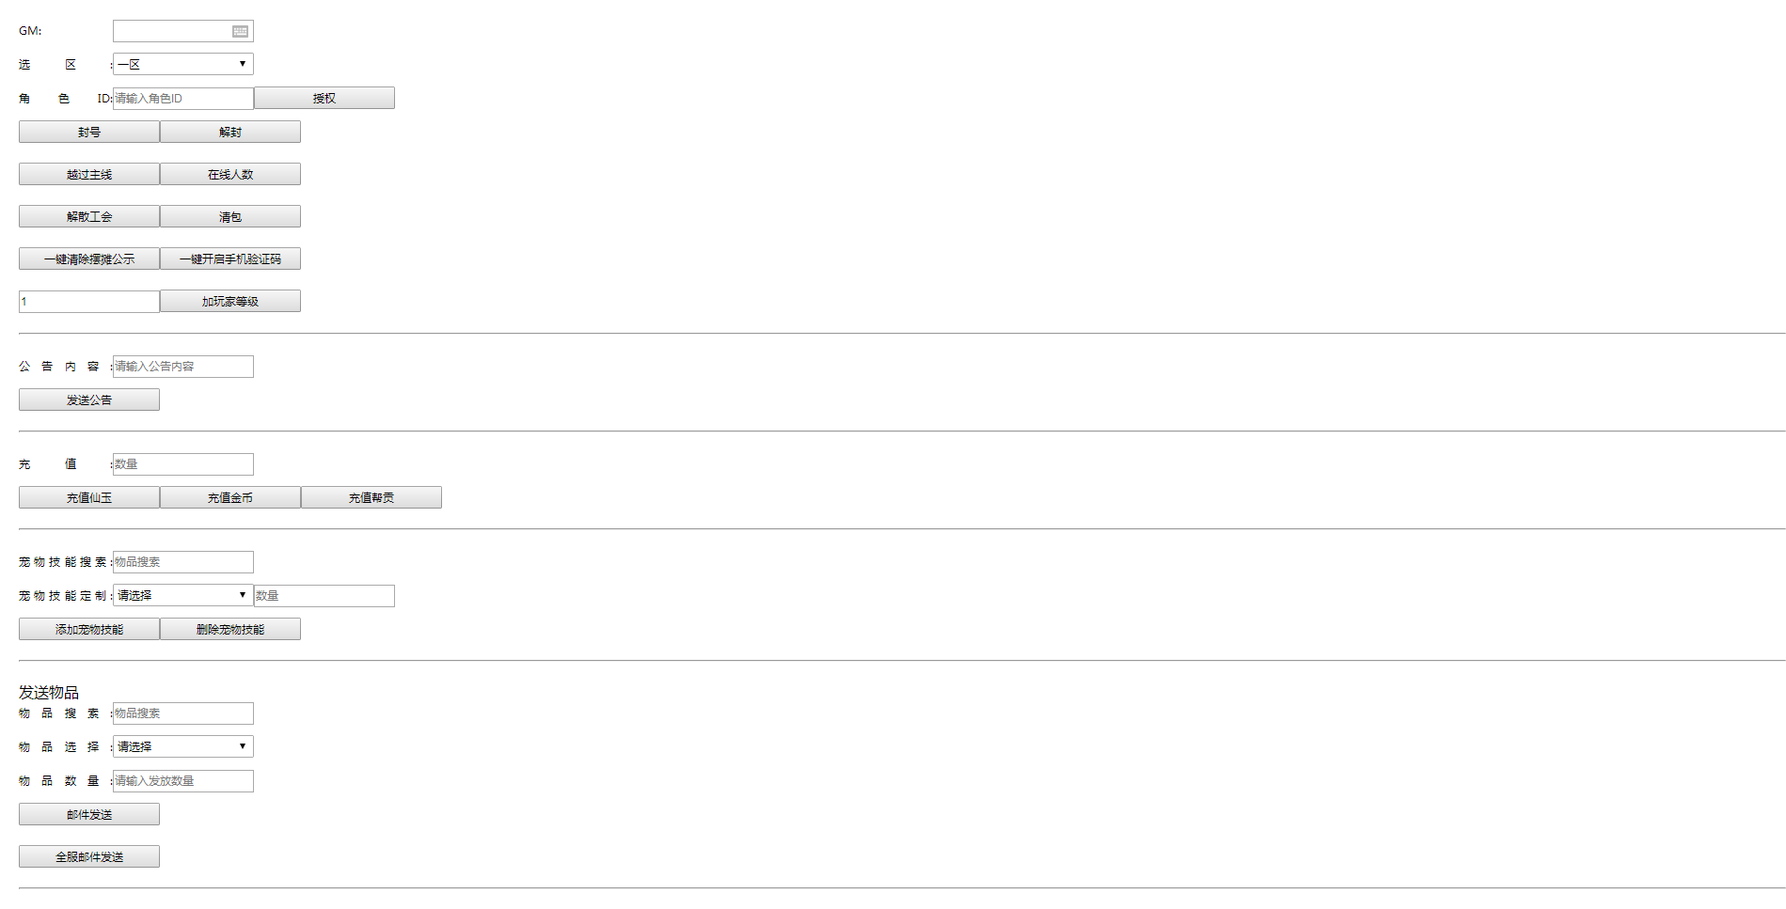Click the 发送公告 button
Screen dimensions: 1786x909
(89, 400)
